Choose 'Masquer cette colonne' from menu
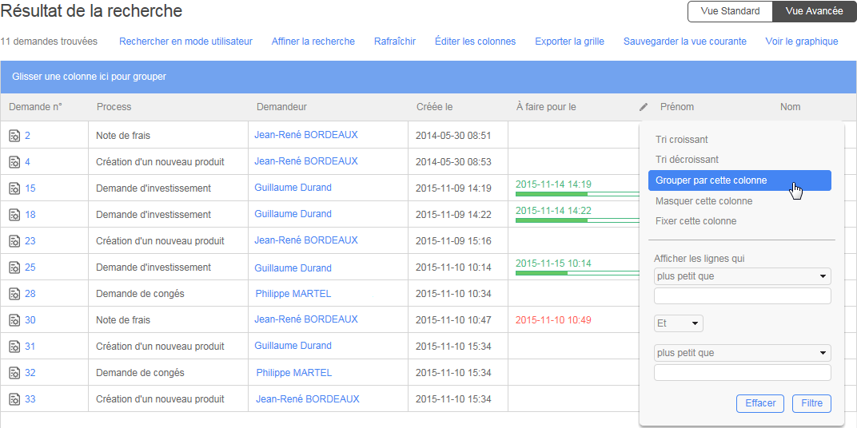This screenshot has width=857, height=428. (x=704, y=201)
